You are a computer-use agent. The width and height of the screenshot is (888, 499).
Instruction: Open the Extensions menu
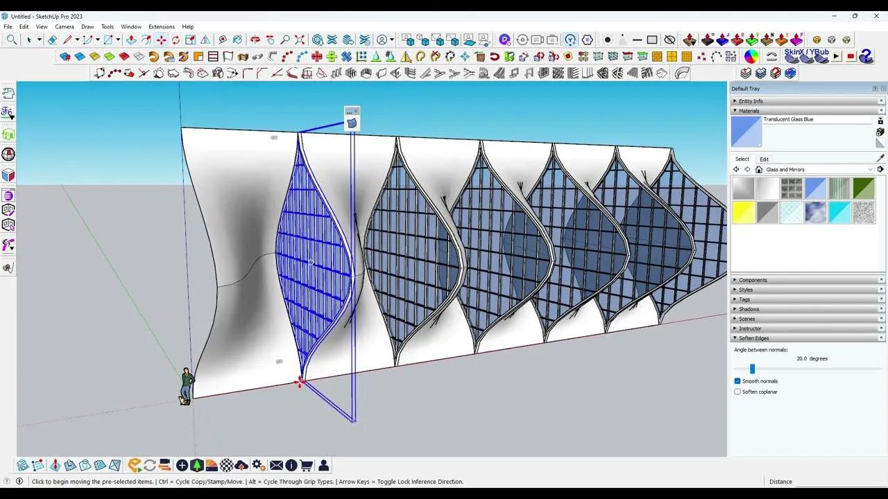pos(162,27)
